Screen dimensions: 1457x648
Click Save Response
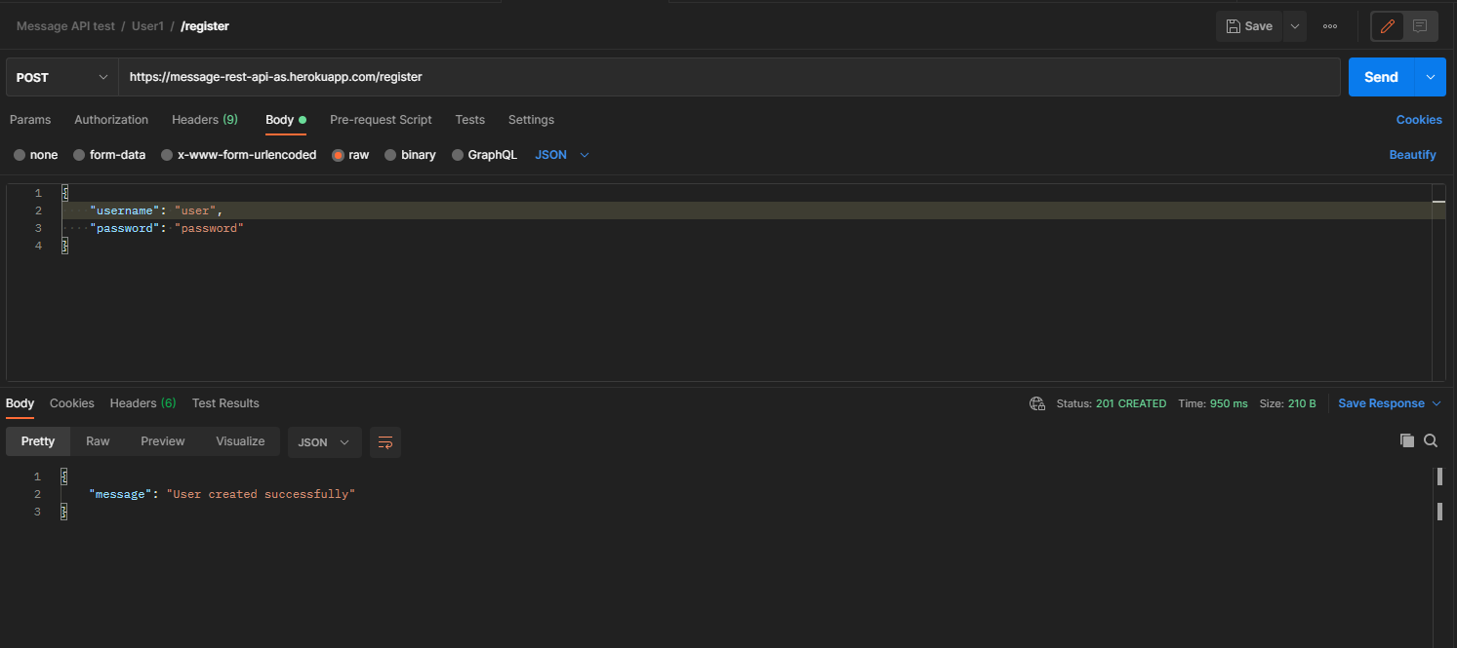click(x=1381, y=403)
